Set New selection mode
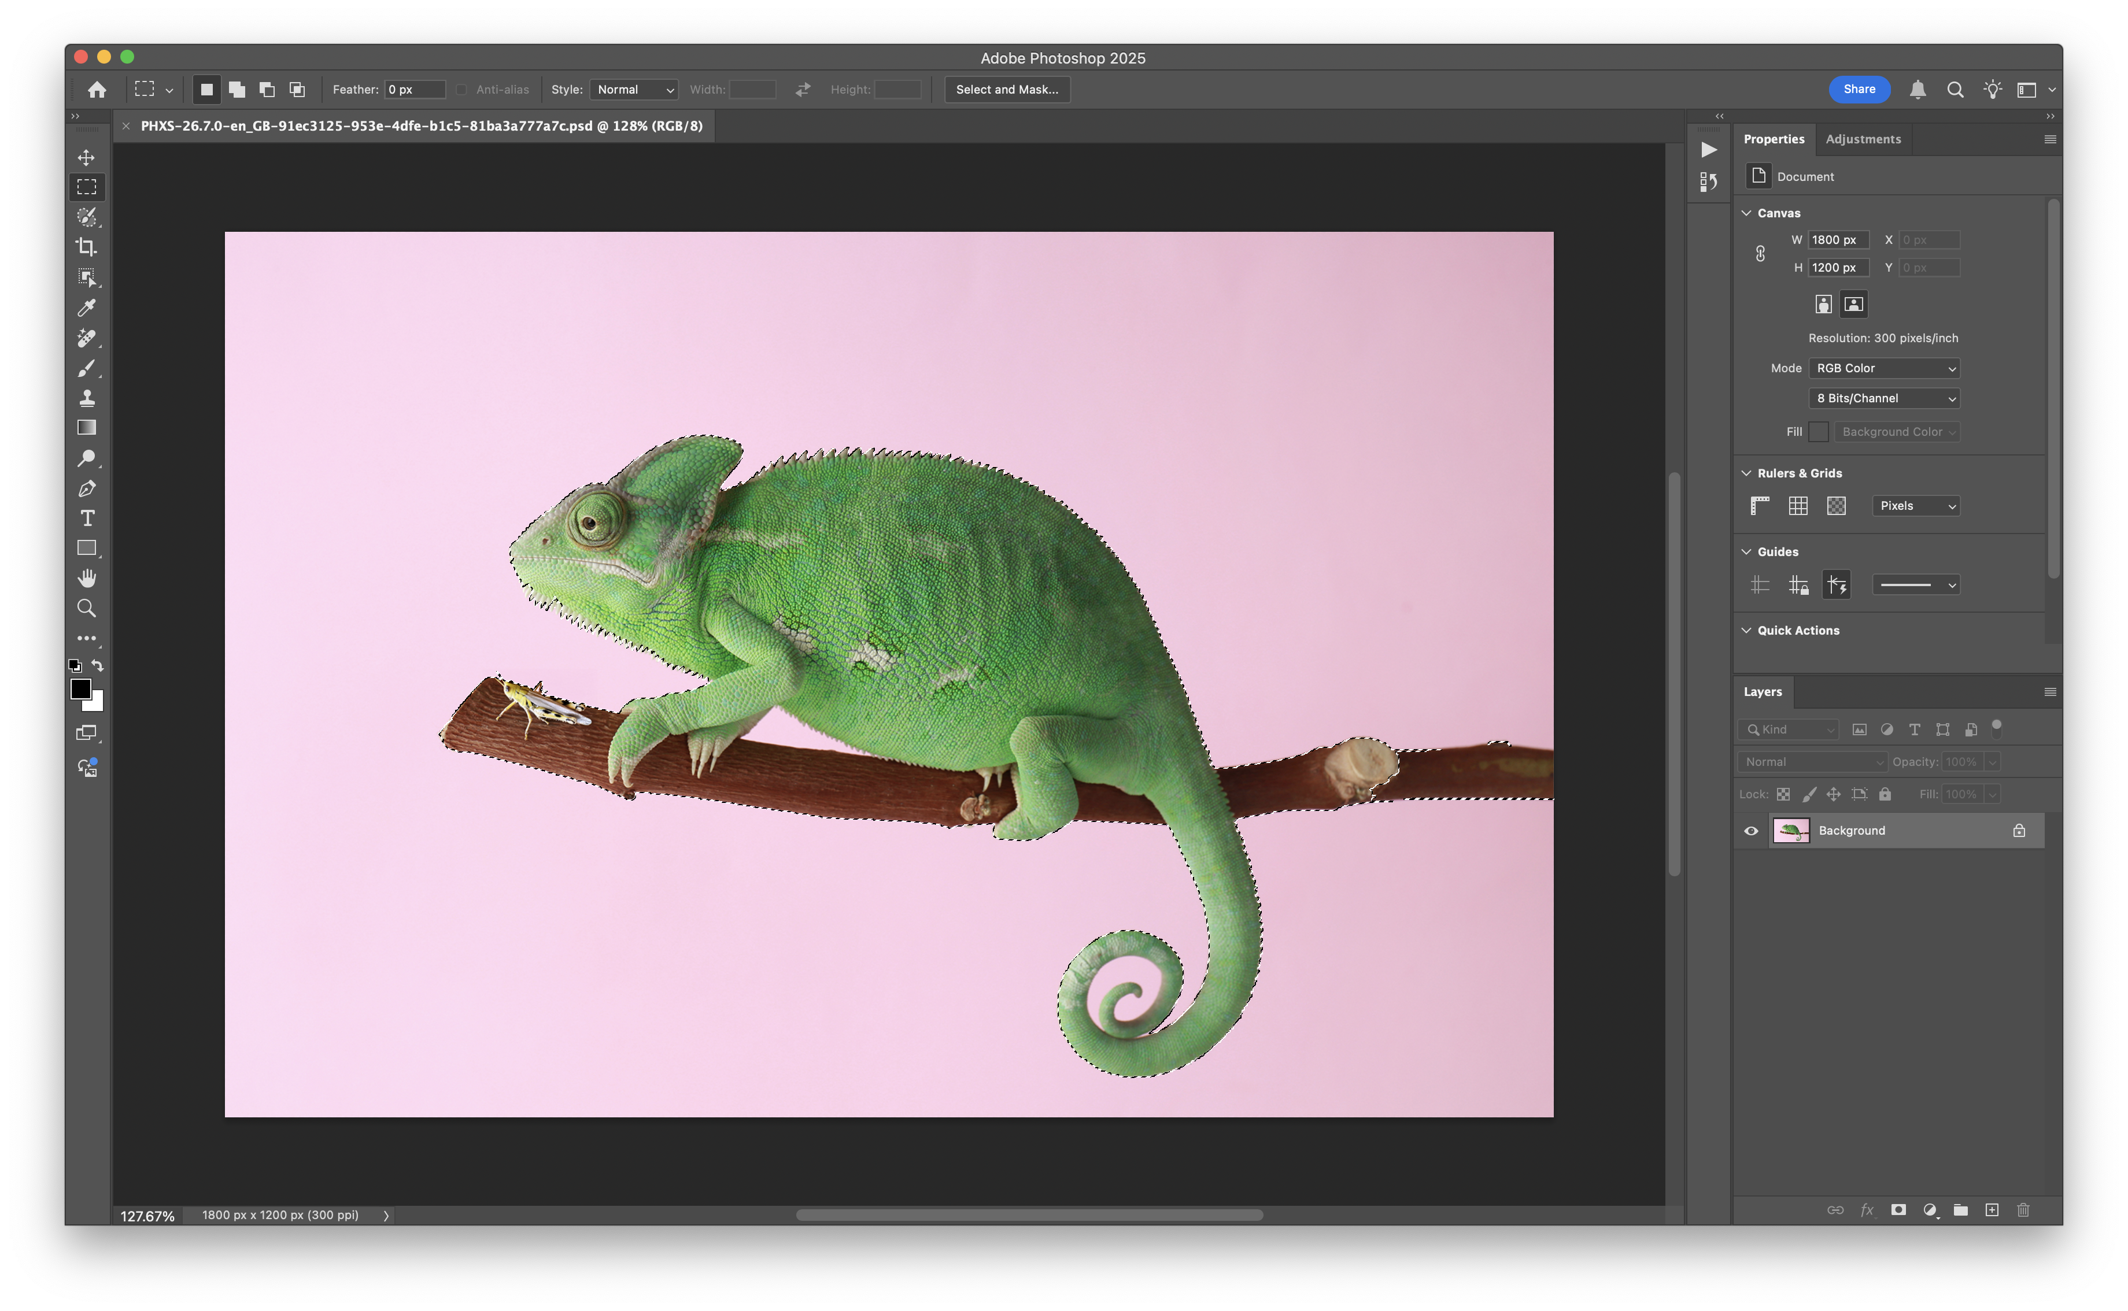Viewport: 2128px width, 1311px height. 206,89
